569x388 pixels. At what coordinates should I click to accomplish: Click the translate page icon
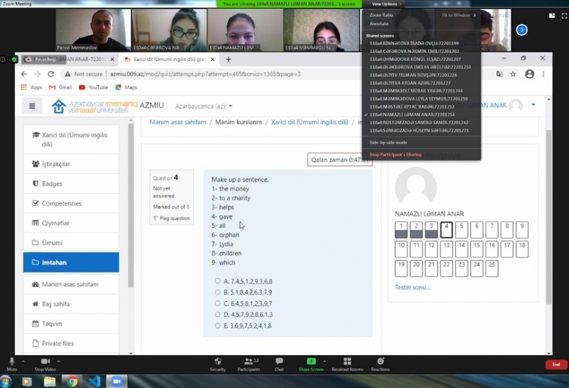click(x=499, y=74)
